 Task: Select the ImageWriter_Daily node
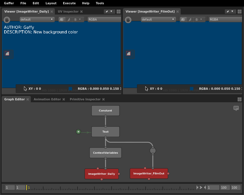102,174
